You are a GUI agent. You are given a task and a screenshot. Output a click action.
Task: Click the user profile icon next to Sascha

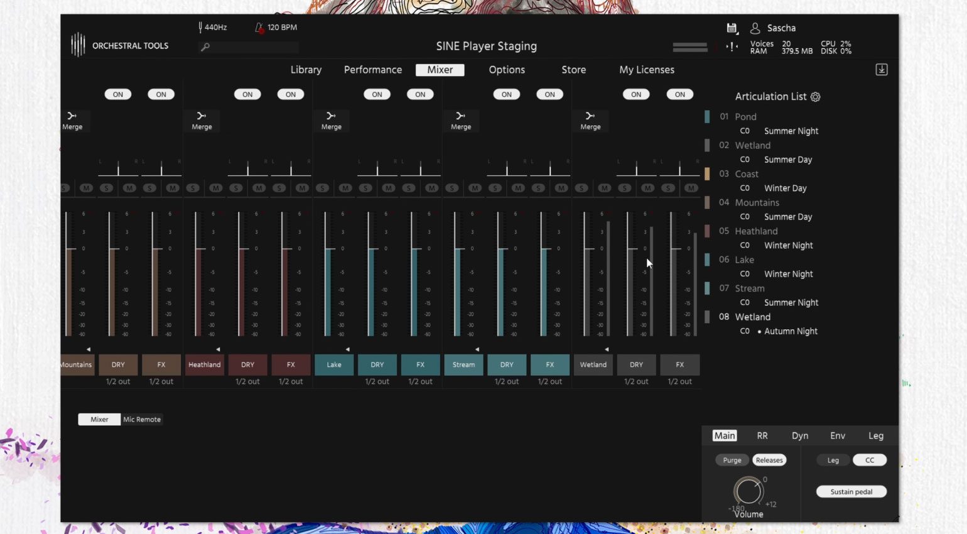pyautogui.click(x=755, y=28)
